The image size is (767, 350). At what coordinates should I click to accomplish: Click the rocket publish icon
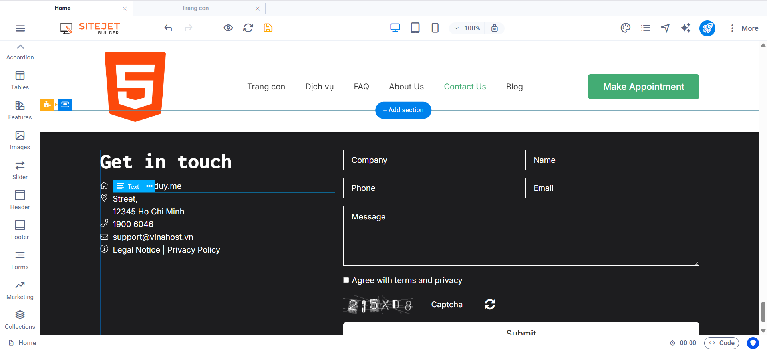[x=707, y=28]
